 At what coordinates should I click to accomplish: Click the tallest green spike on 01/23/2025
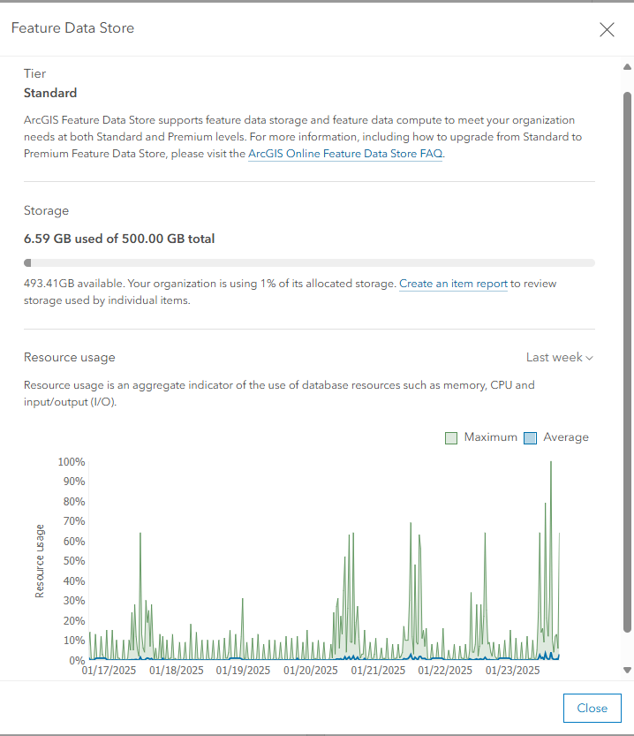(551, 495)
